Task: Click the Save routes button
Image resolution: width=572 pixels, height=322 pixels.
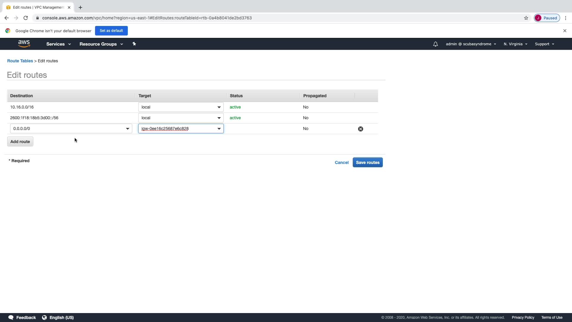Action: [x=367, y=162]
